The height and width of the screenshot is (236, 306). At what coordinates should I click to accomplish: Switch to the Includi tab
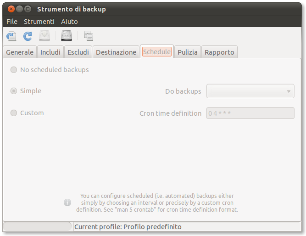tap(50, 52)
